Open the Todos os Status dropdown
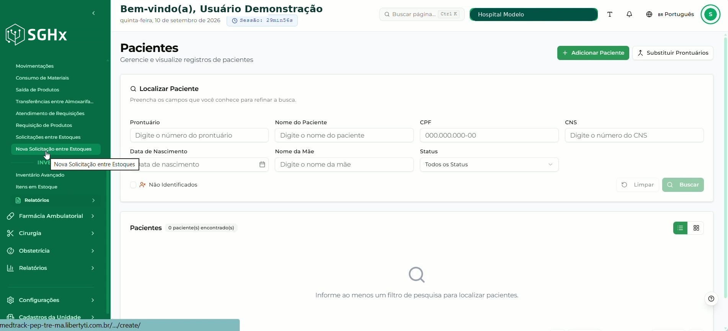The image size is (728, 331). pyautogui.click(x=489, y=164)
